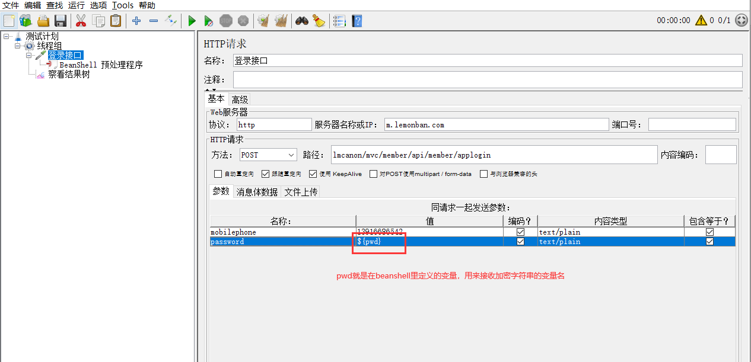The width and height of the screenshot is (751, 362).
Task: Stop the running test via STOP icon
Action: tap(226, 20)
